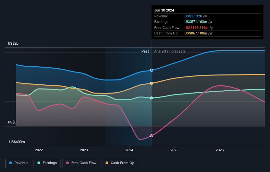Click the Free Cash Flow tooltip row label

[167, 28]
